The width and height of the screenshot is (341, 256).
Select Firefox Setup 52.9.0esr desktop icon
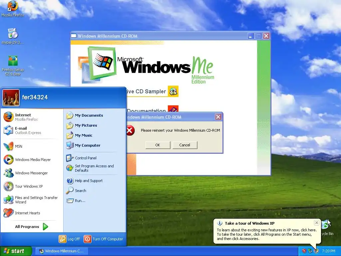click(x=13, y=61)
